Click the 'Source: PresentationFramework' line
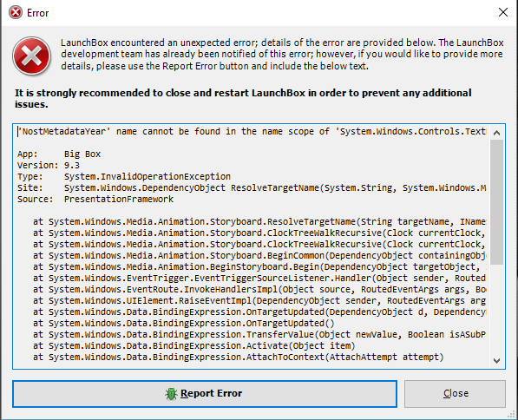Screen dimensions: 518x420 click(x=95, y=199)
